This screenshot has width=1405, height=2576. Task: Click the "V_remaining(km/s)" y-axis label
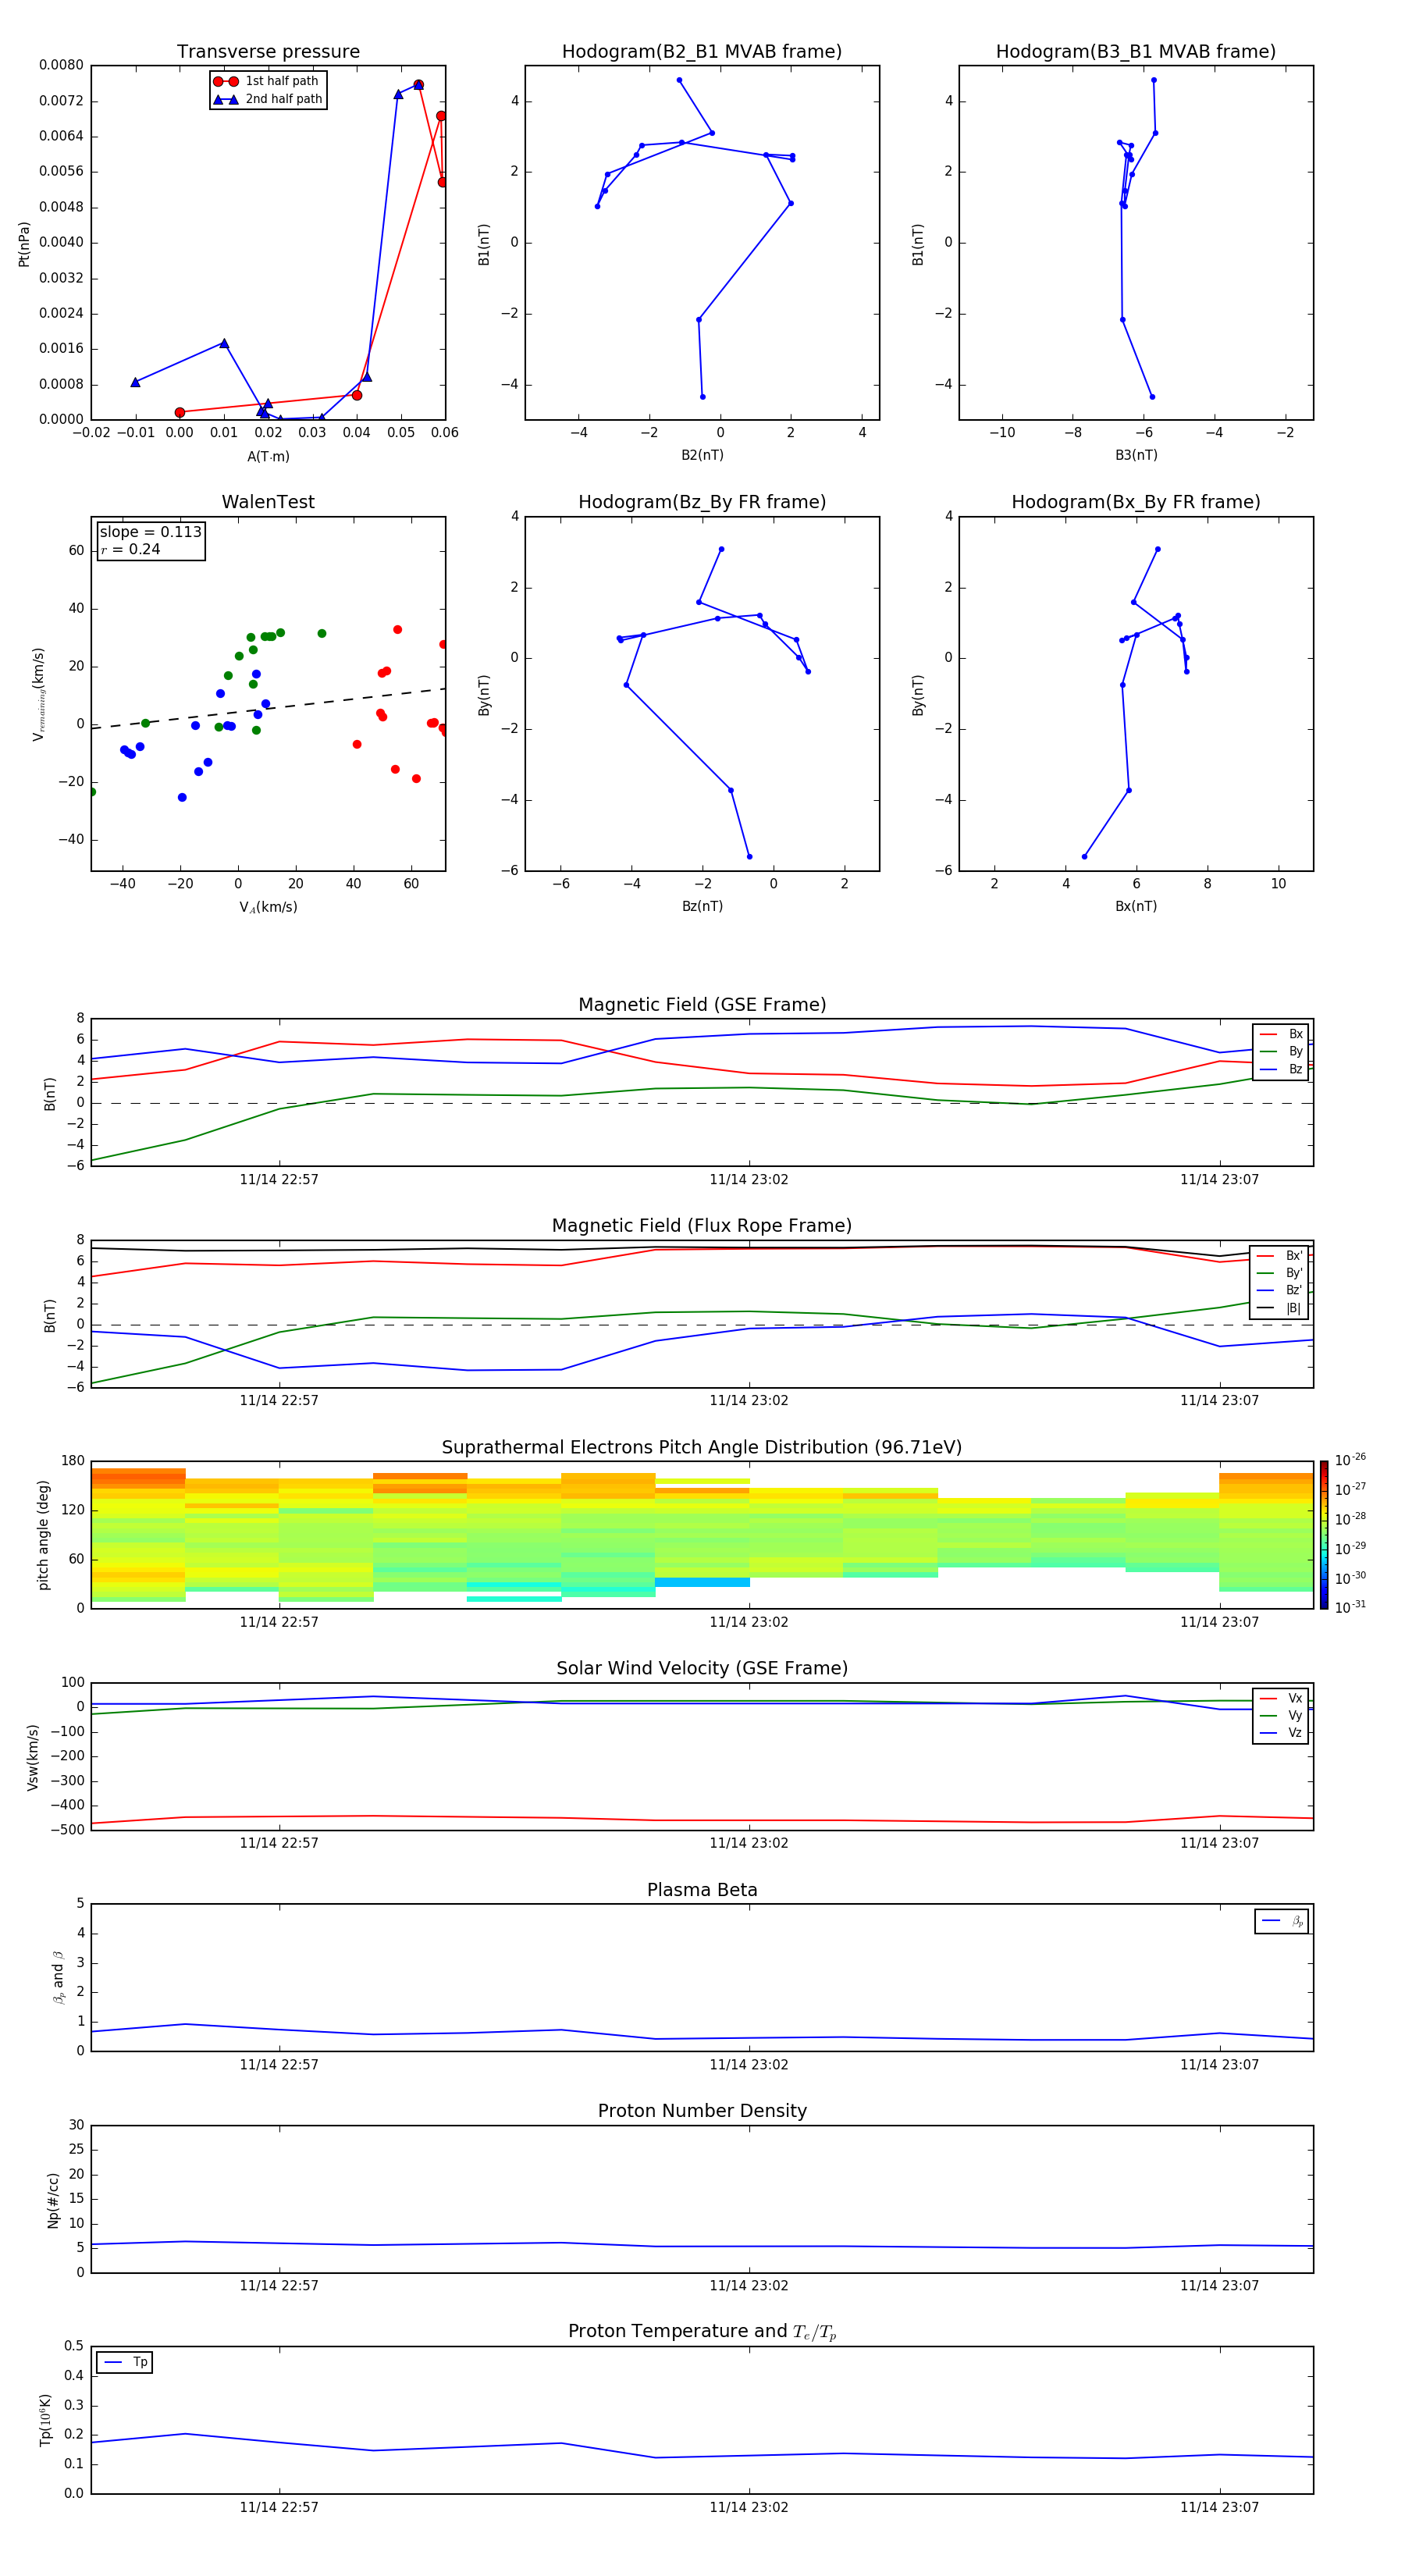coord(38,694)
